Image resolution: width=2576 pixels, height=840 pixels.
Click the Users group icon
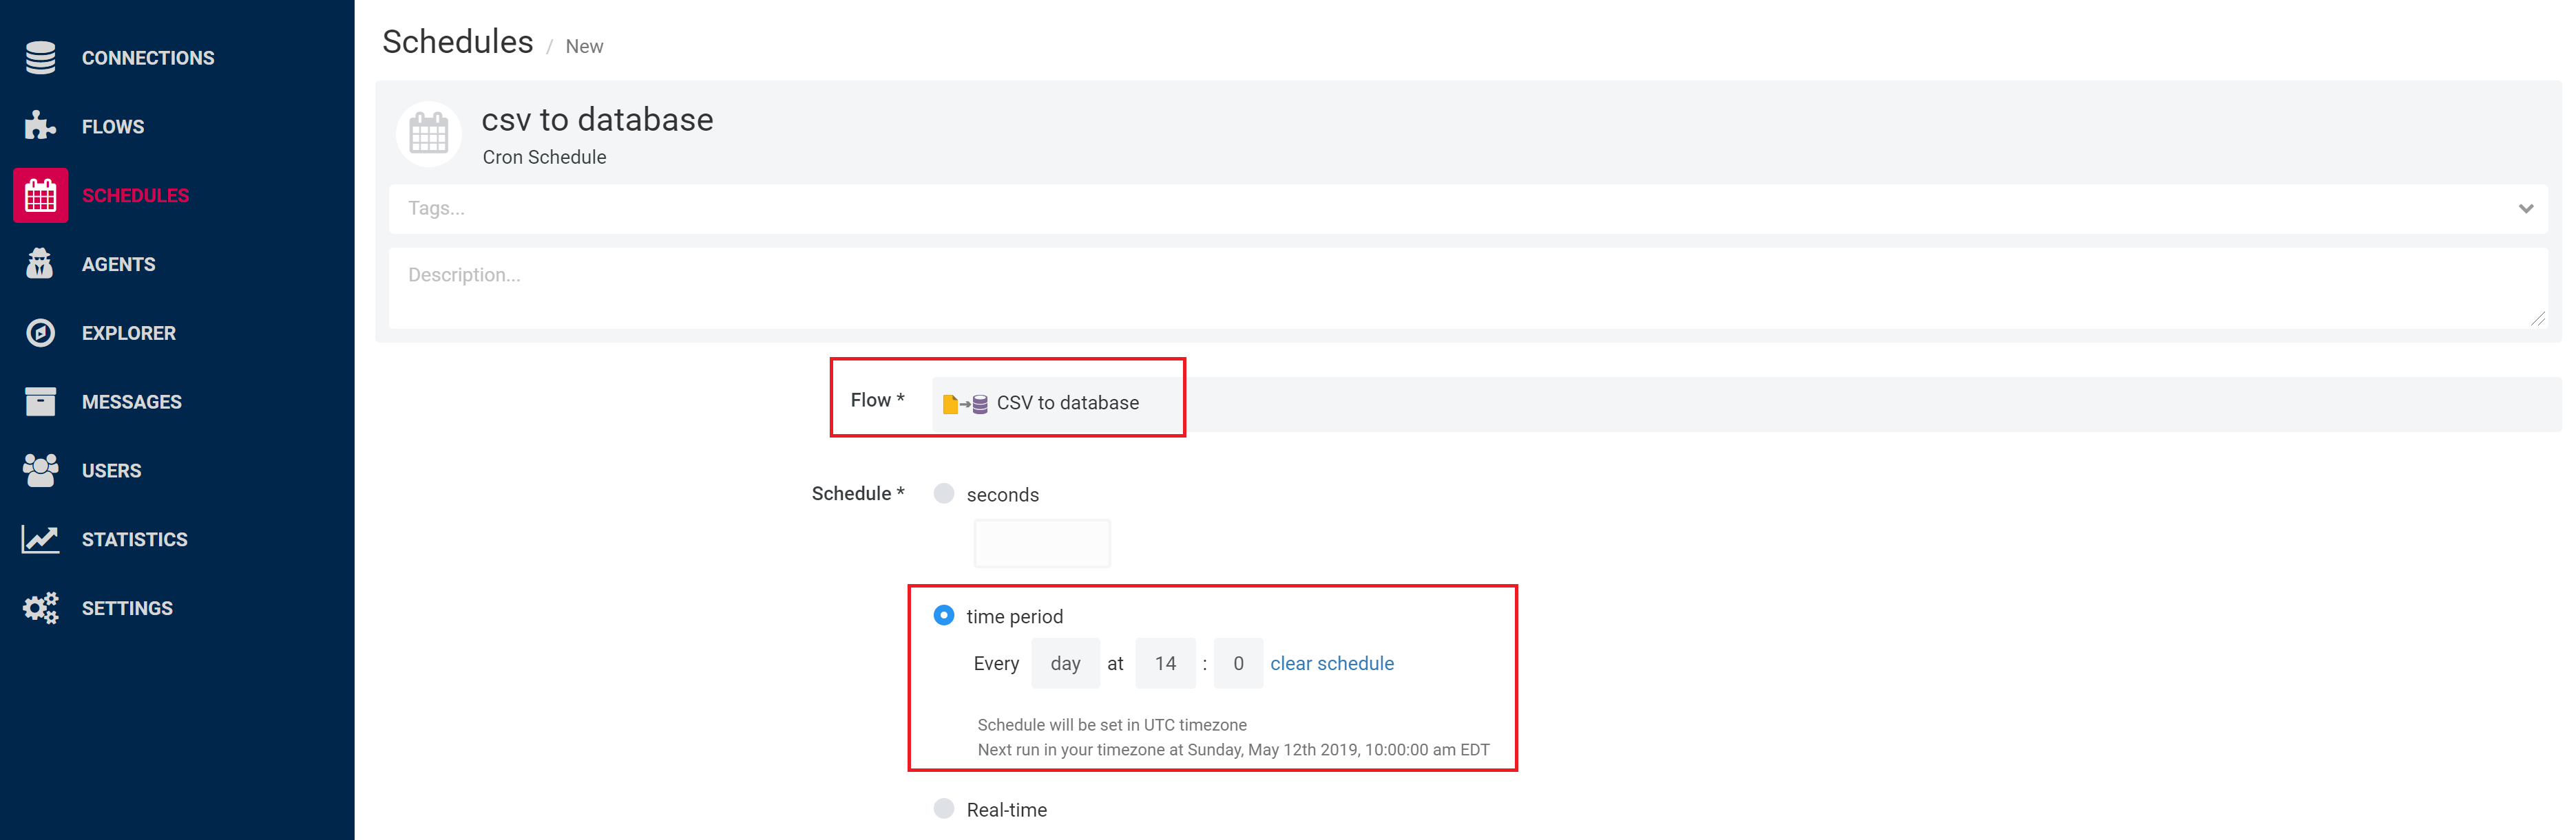(x=40, y=471)
